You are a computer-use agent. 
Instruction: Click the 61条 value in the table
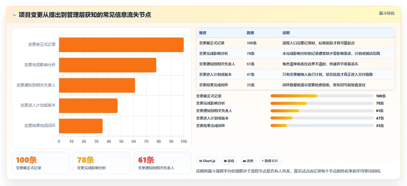pos(251,64)
